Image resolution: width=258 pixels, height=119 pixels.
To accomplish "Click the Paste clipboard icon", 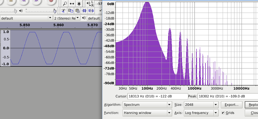I will 77,11.
